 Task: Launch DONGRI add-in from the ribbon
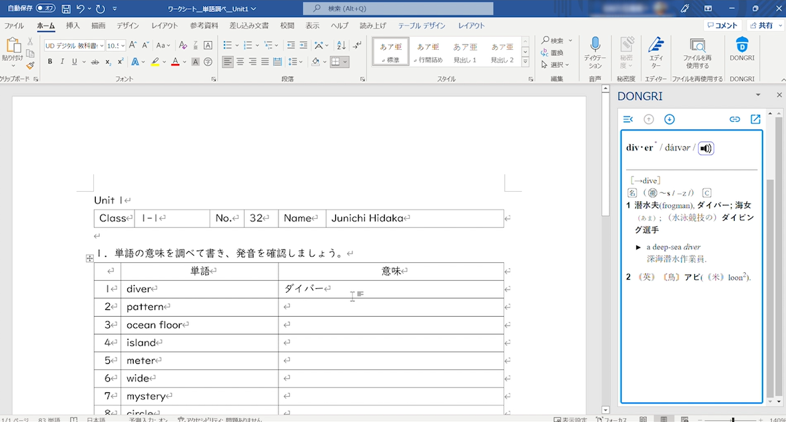742,50
